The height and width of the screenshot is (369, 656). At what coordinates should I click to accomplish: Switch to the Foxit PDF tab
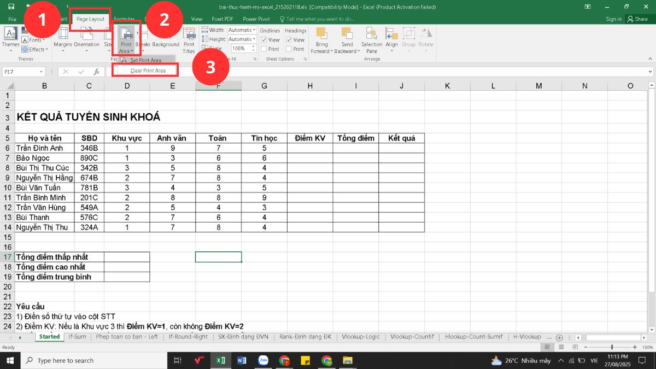[x=222, y=19]
